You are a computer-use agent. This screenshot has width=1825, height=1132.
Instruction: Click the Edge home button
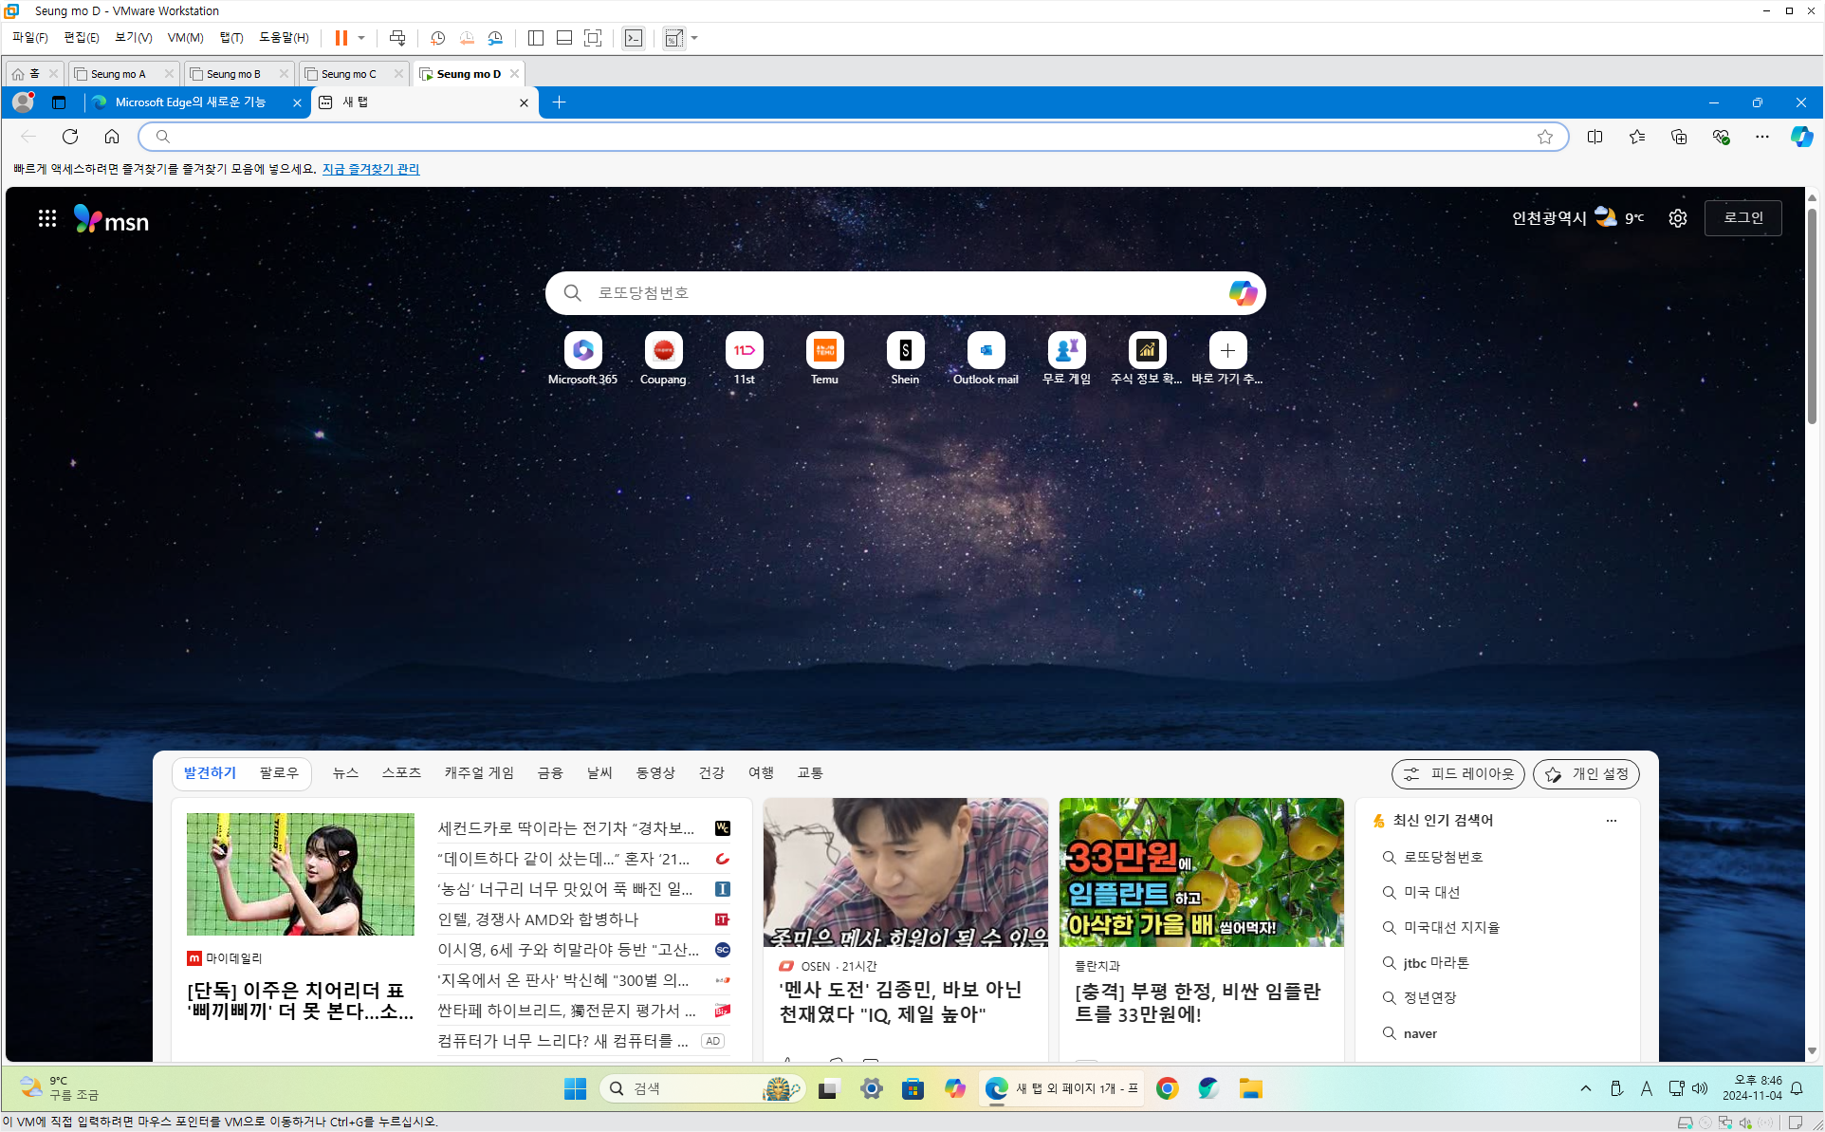point(112,137)
